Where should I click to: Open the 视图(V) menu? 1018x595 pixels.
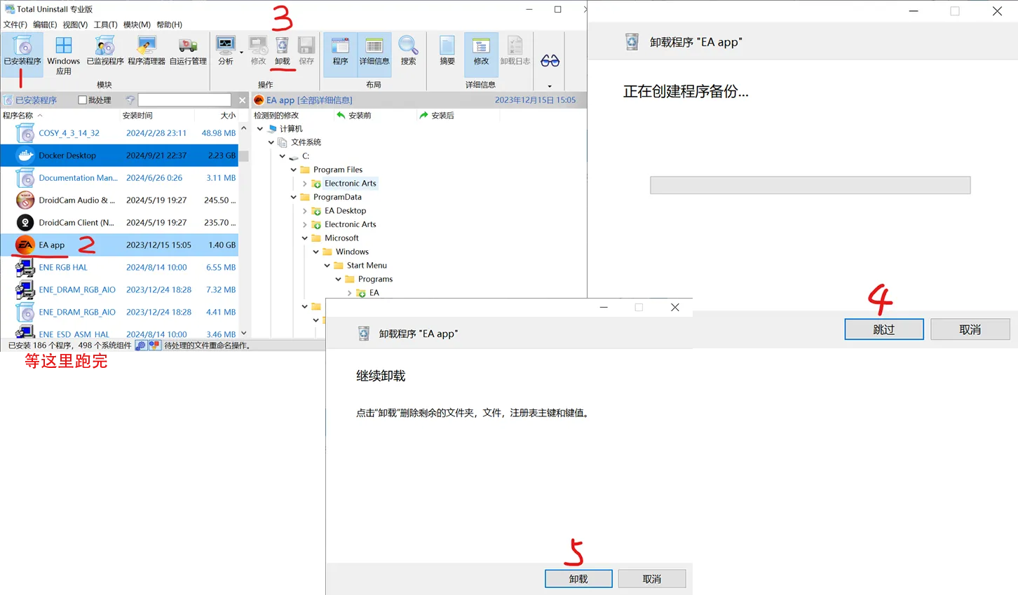point(75,25)
